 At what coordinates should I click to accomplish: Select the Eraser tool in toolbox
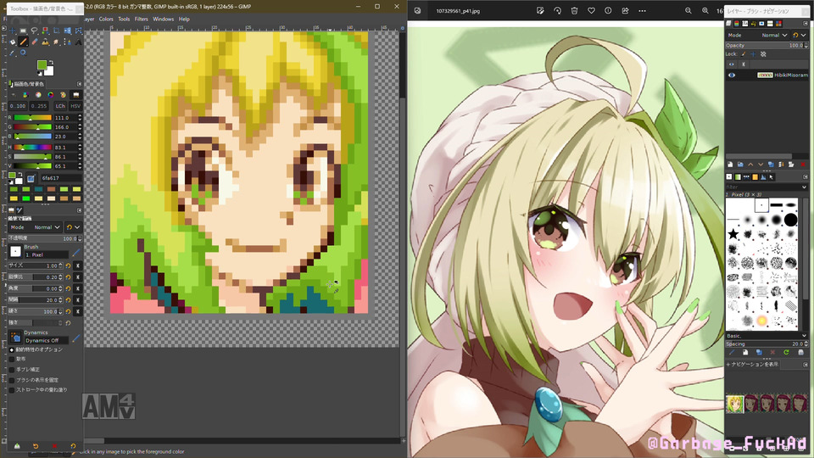(34, 42)
